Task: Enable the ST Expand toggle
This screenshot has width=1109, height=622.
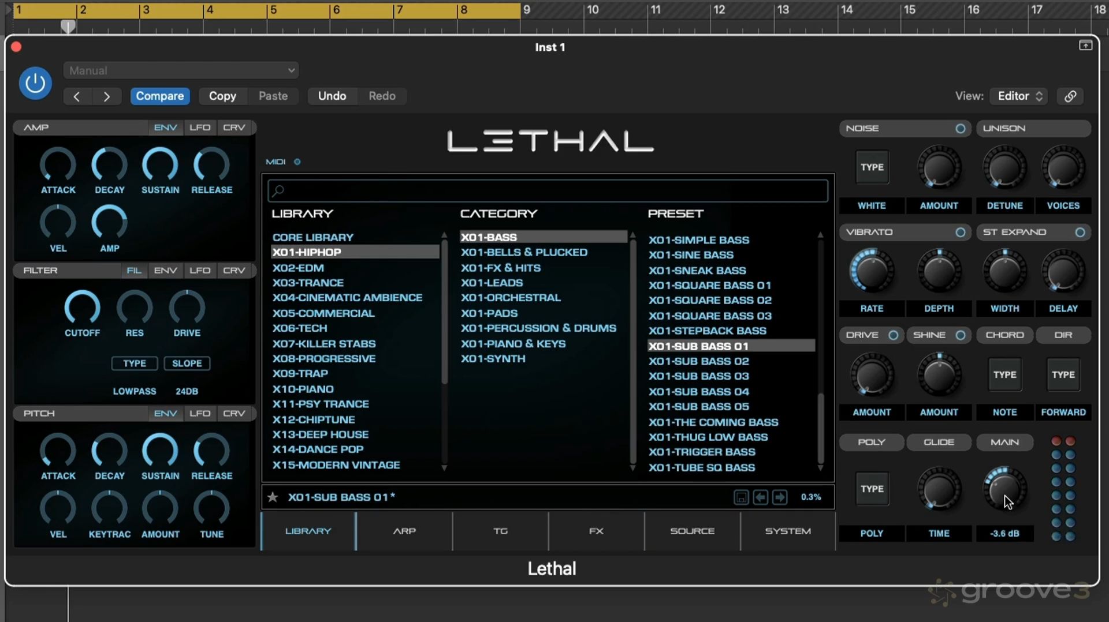Action: 1080,232
